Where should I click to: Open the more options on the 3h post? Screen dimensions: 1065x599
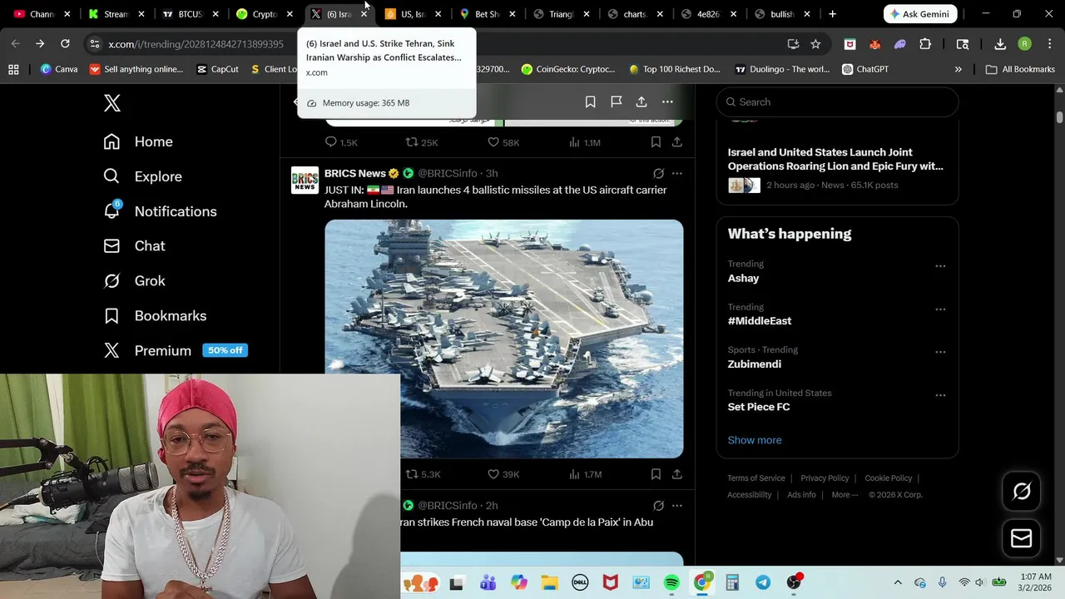(x=677, y=173)
